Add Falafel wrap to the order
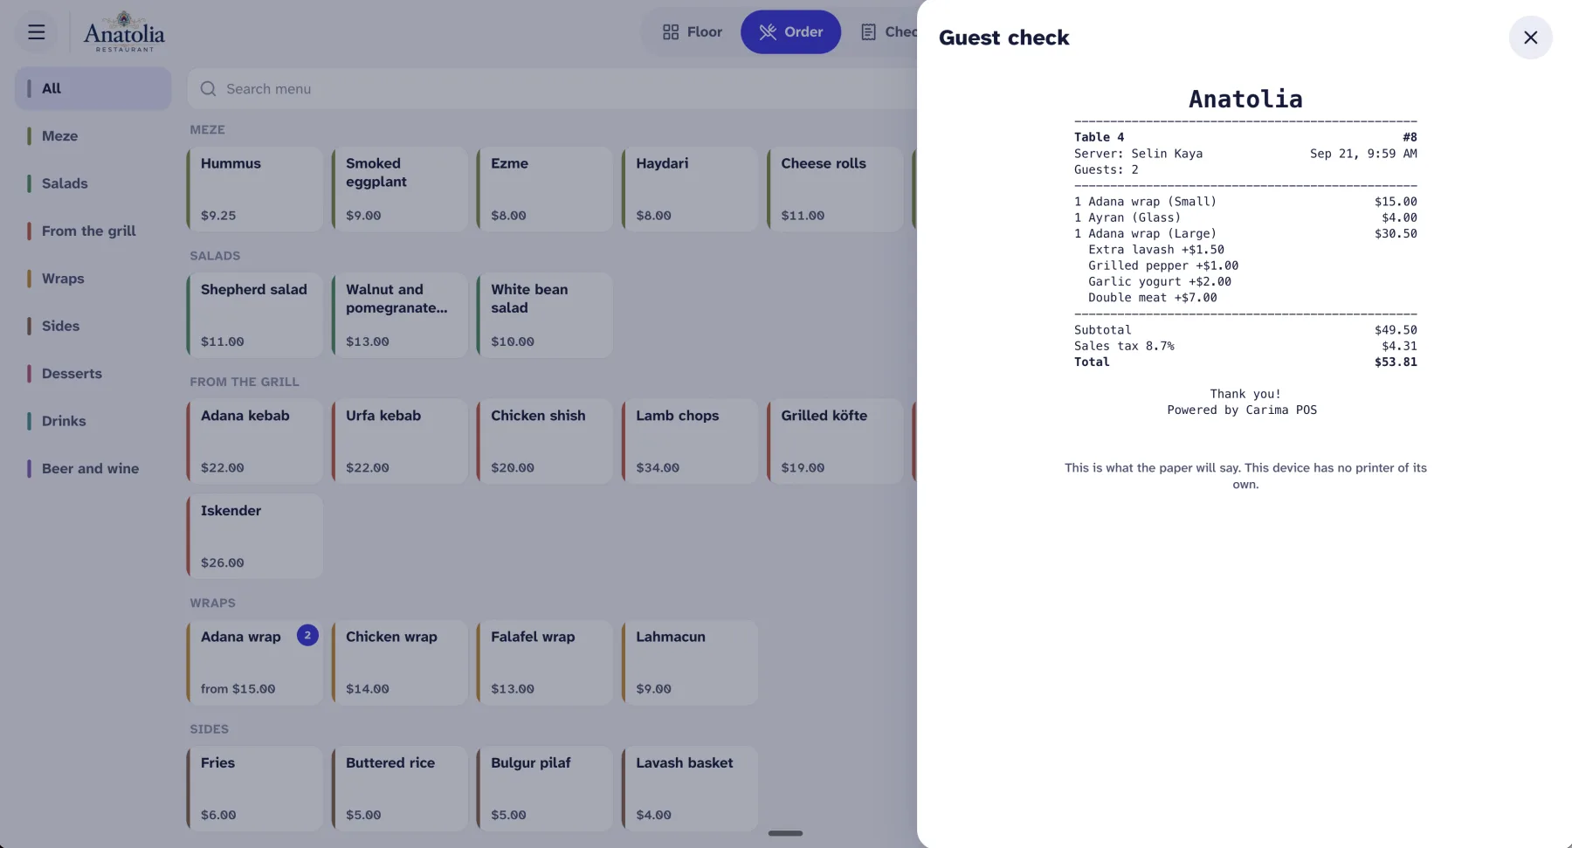 [545, 663]
